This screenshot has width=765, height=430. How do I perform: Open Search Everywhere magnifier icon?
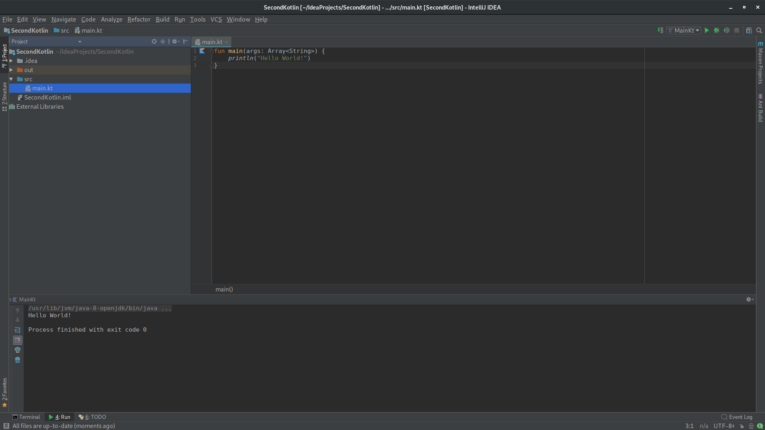point(759,30)
